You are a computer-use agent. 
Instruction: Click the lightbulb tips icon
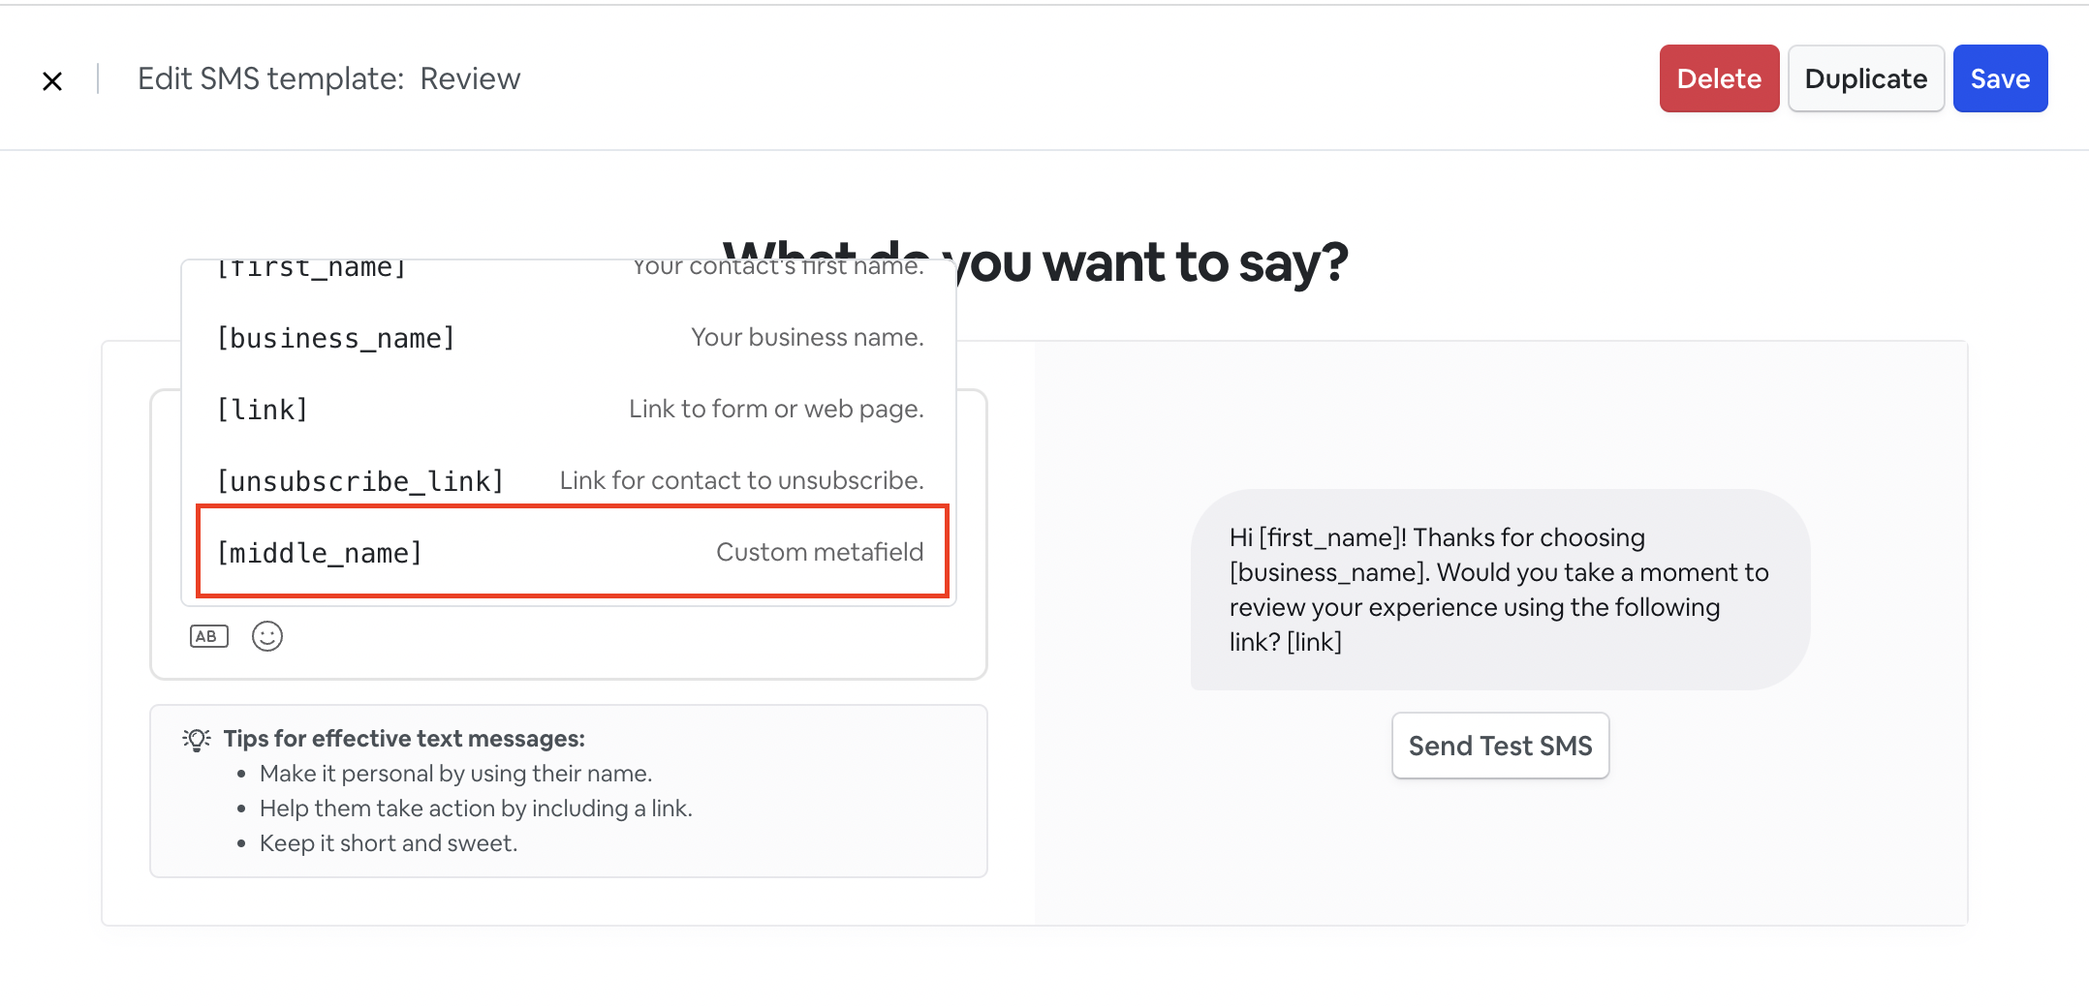coord(197,740)
